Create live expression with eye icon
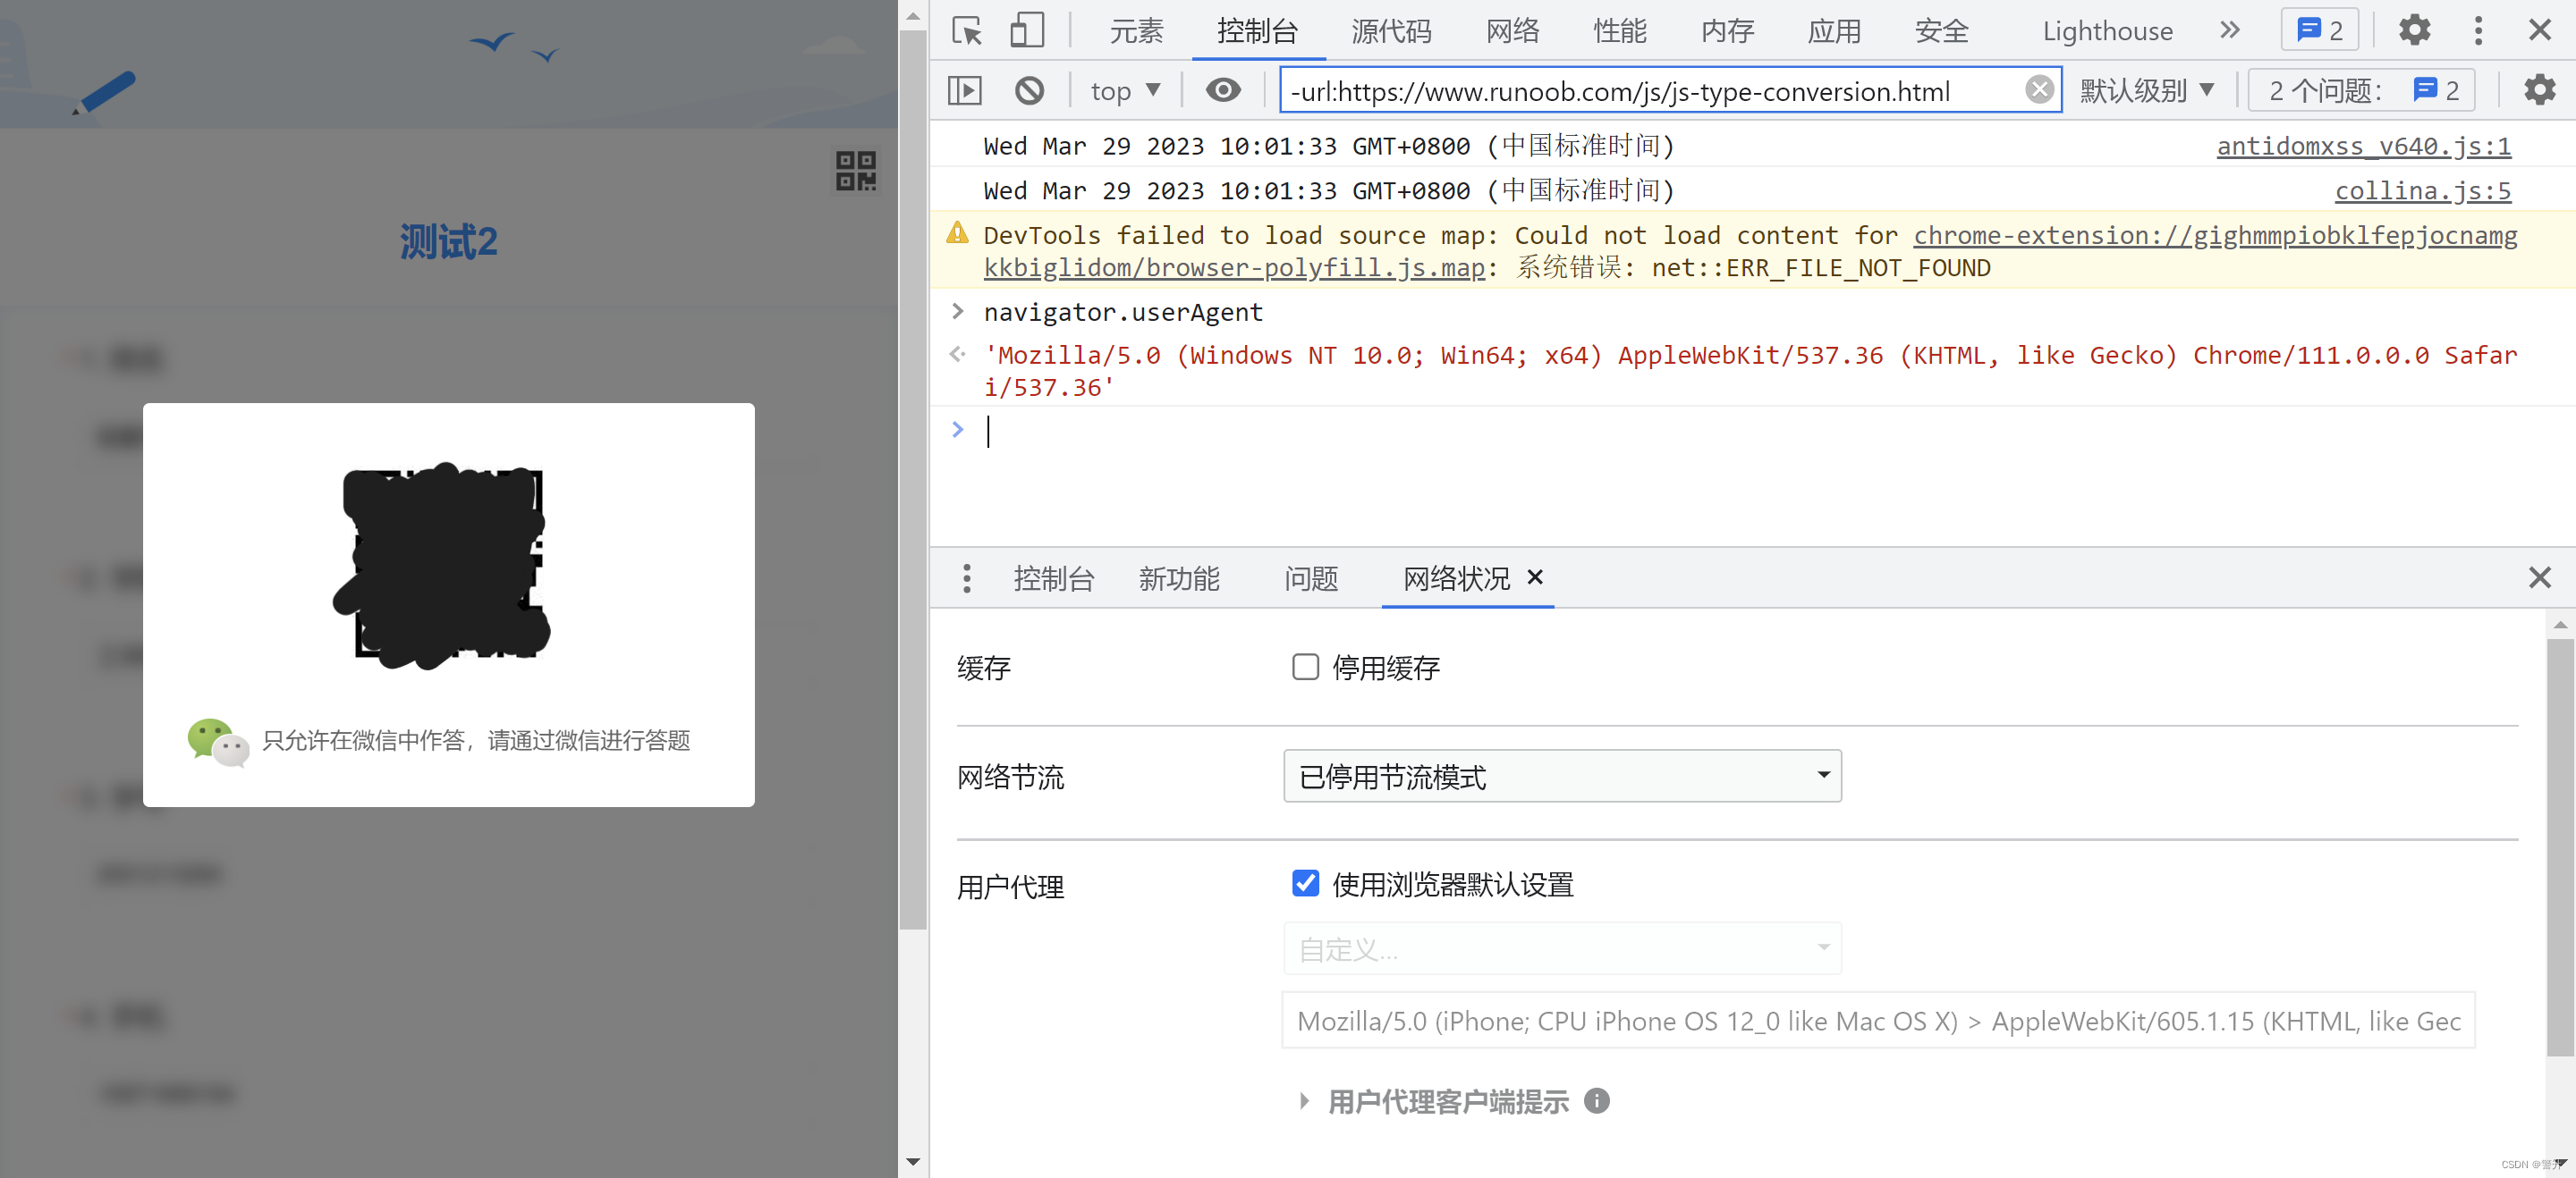 (x=1223, y=91)
